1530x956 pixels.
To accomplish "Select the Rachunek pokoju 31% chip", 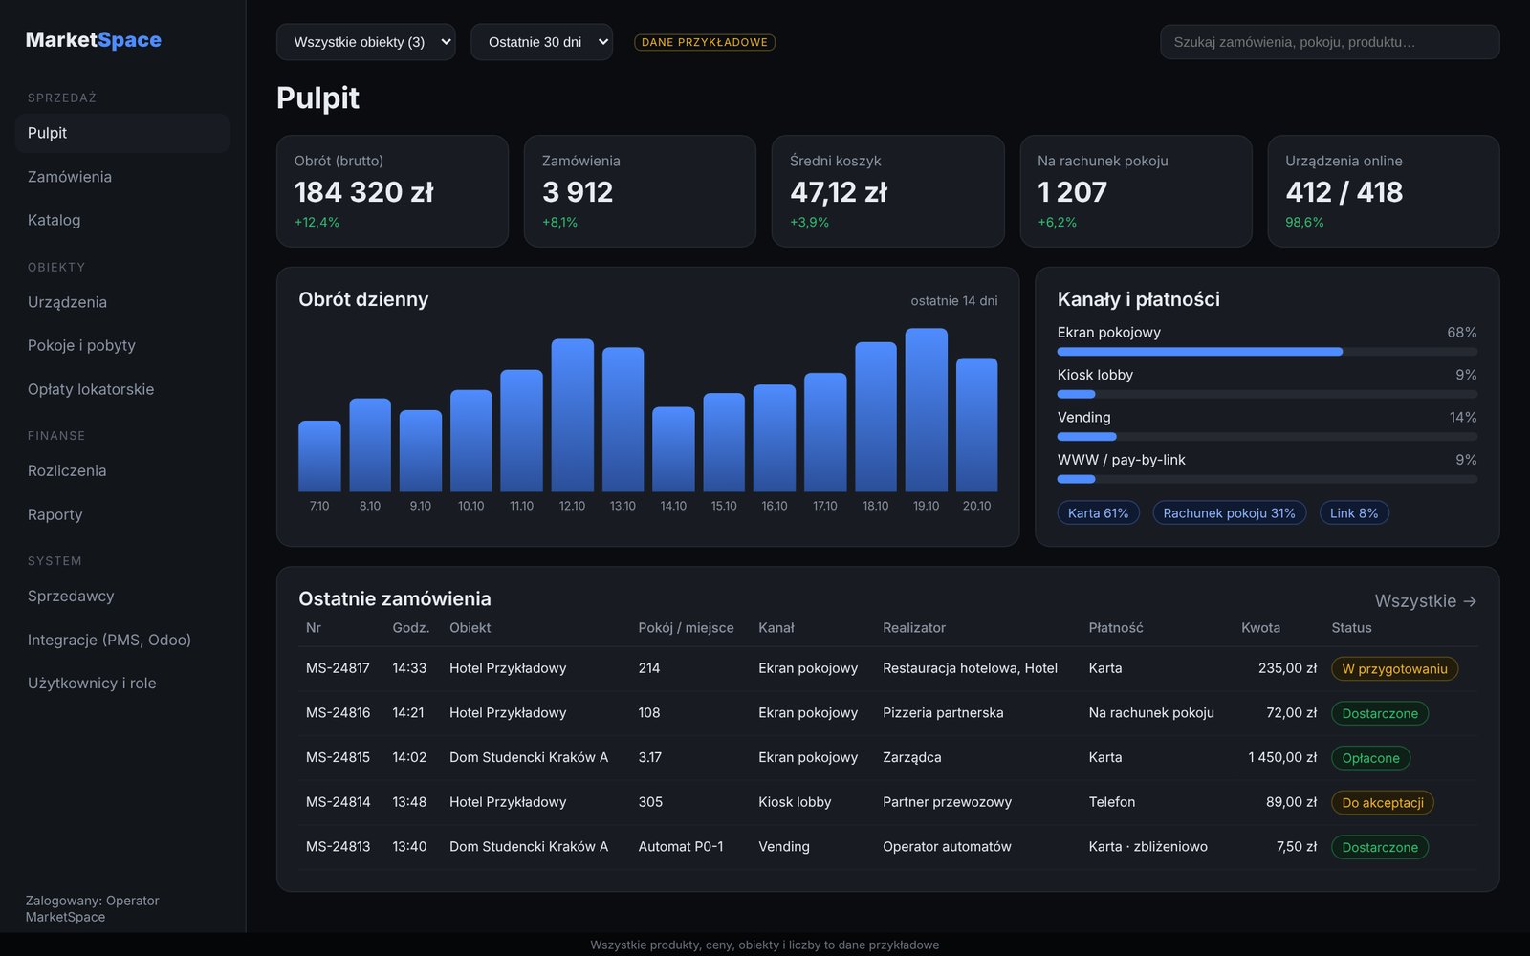I will click(x=1229, y=513).
